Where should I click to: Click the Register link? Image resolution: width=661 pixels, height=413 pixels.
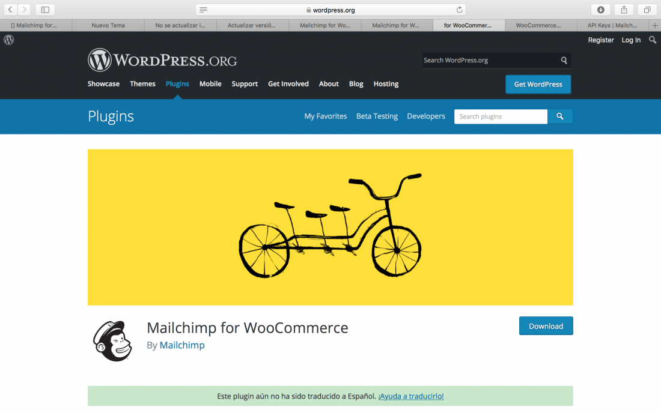point(601,40)
